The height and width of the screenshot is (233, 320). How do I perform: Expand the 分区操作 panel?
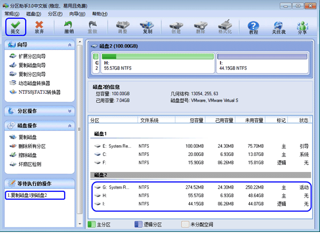click(70, 111)
